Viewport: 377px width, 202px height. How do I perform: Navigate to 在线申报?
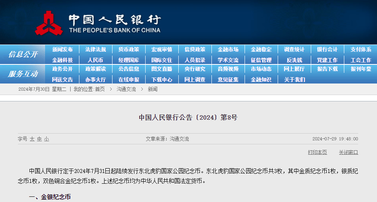tap(128, 80)
